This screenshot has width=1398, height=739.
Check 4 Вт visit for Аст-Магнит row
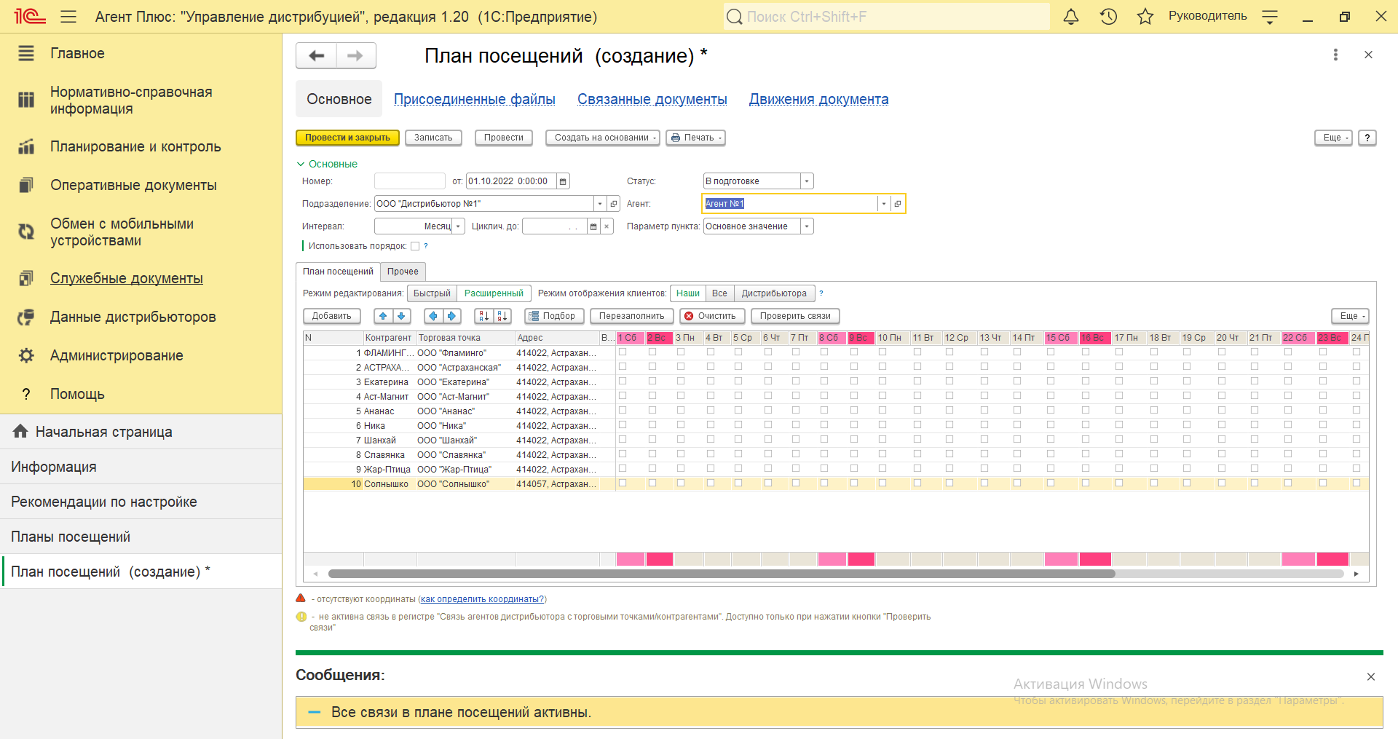point(711,395)
